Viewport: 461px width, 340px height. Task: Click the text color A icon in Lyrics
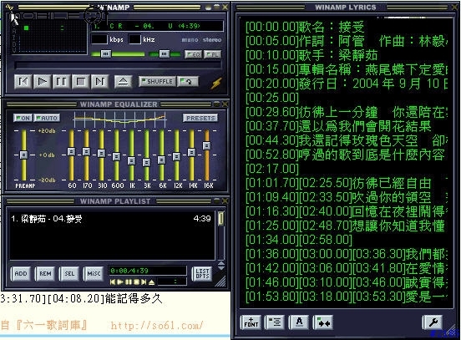[x=299, y=322]
